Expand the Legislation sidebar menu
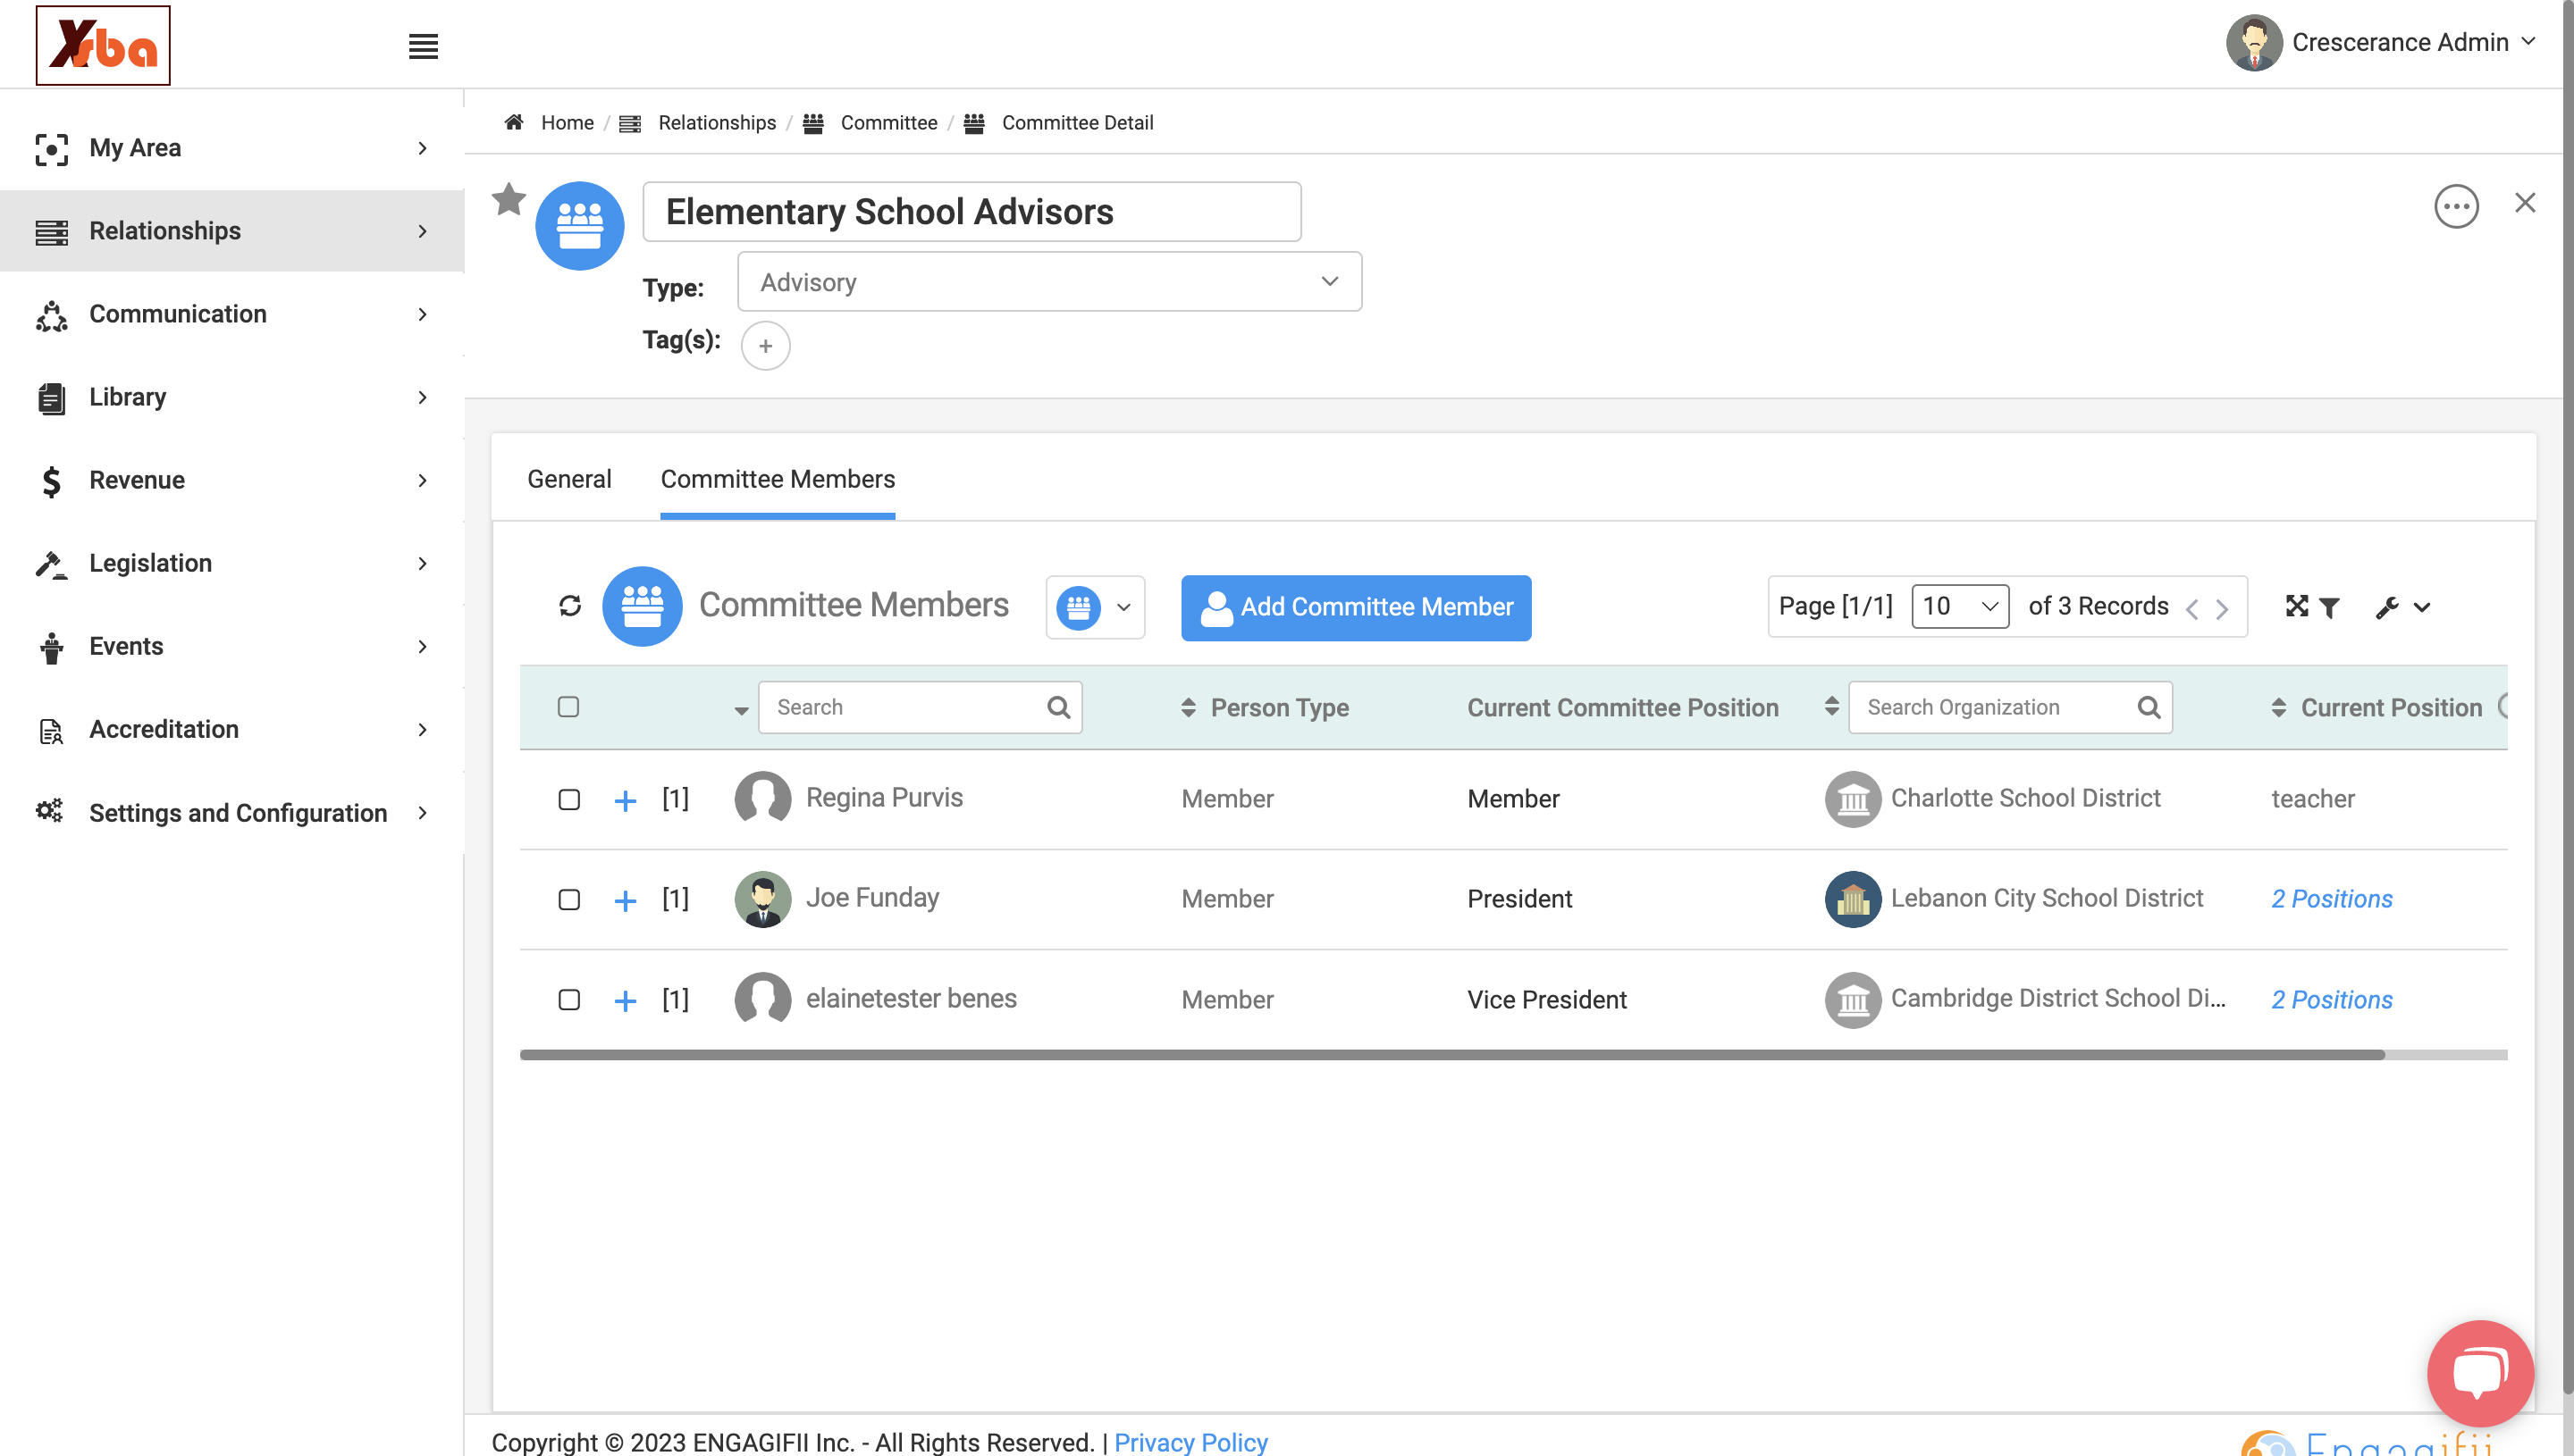 [x=232, y=563]
